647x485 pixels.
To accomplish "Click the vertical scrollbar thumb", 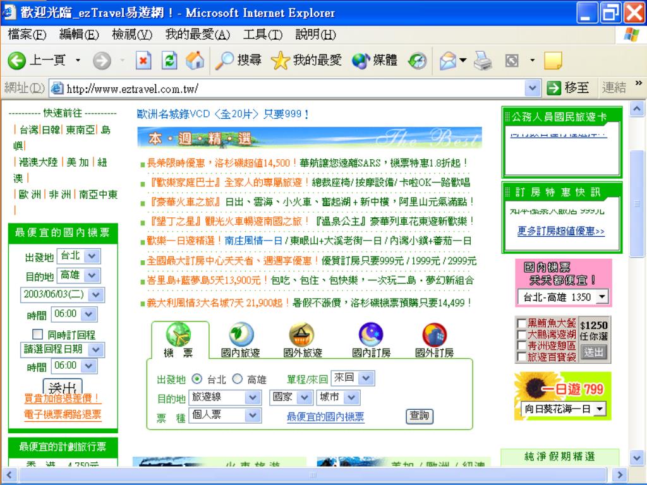I will [637, 204].
